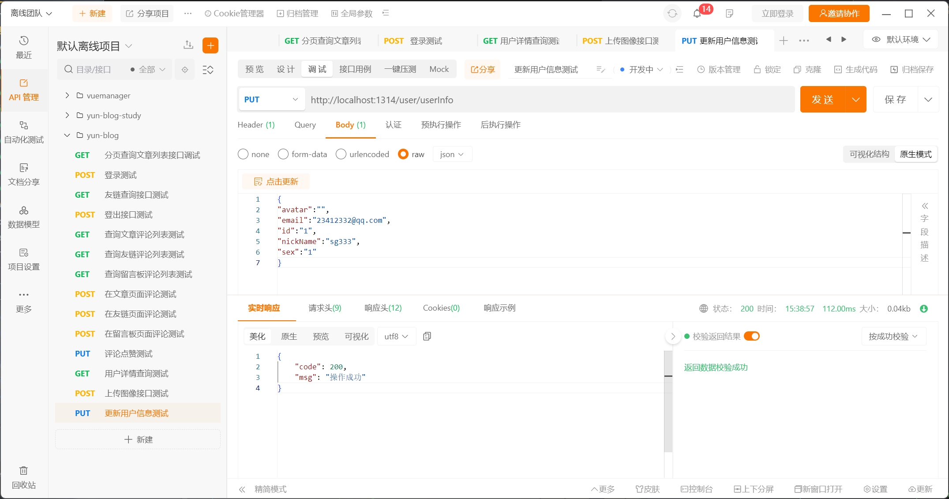Download the response via the green arrow icon
This screenshot has height=499, width=949.
pos(923,309)
